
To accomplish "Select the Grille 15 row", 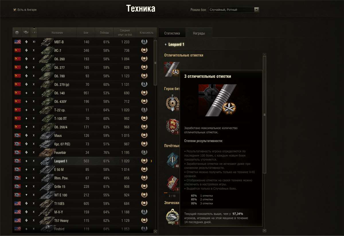I will coord(83,186).
